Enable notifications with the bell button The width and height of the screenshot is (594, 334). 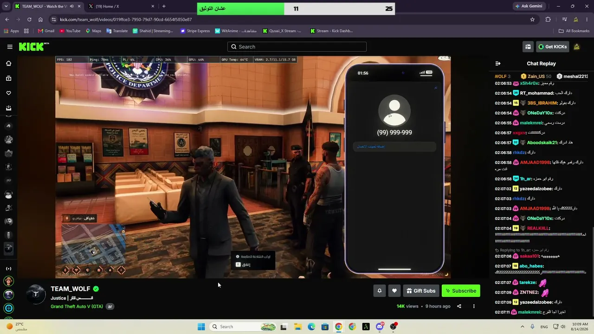pyautogui.click(x=379, y=291)
